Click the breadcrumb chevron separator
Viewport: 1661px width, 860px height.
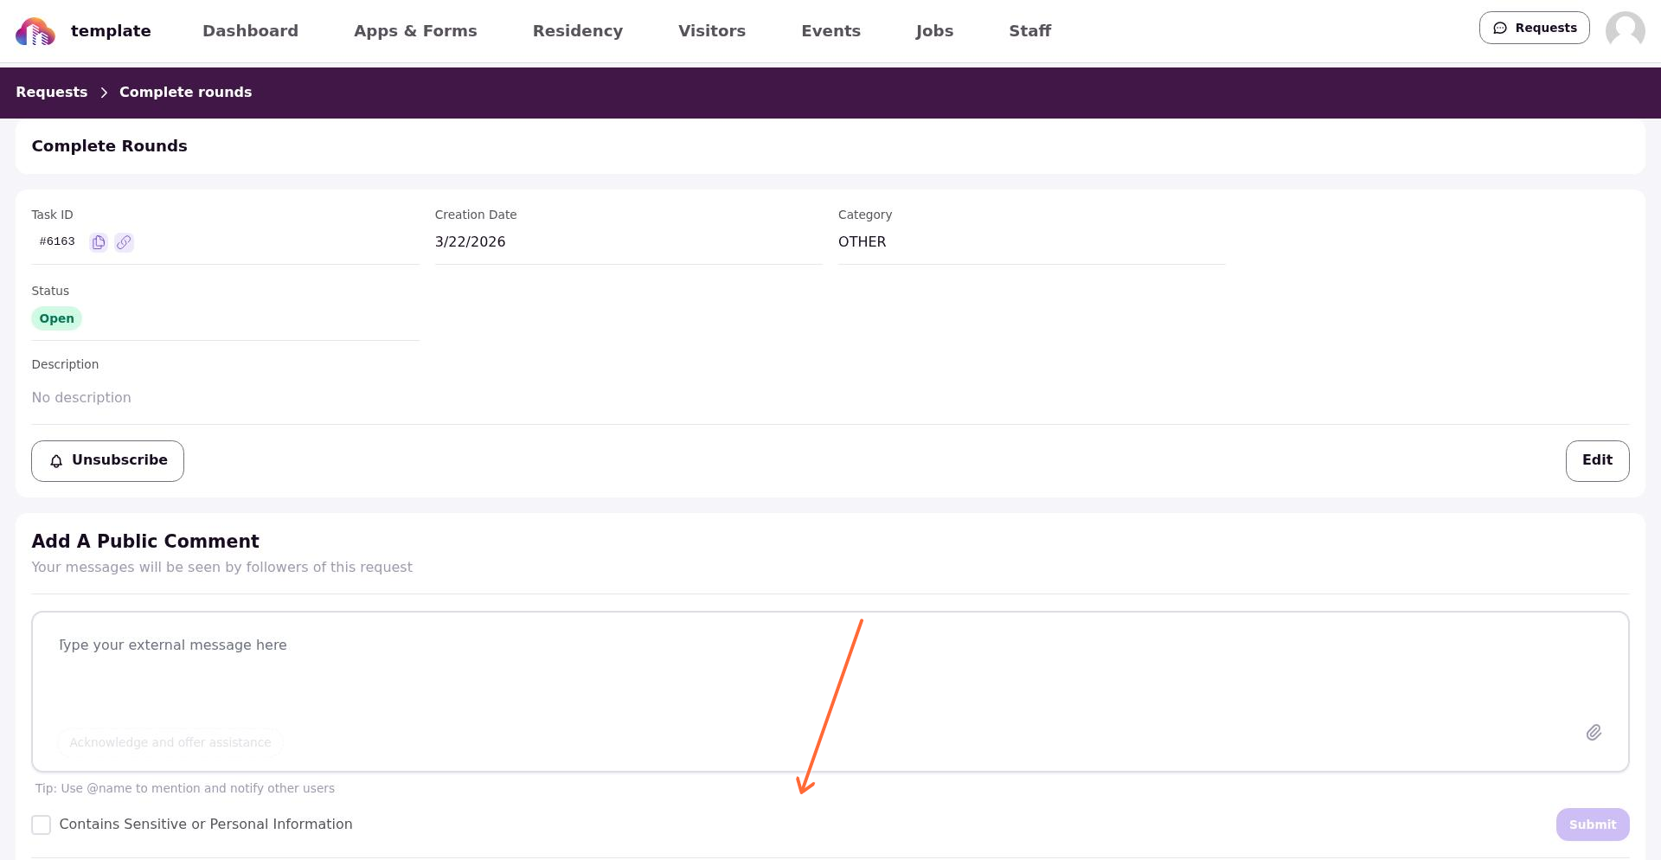(104, 93)
